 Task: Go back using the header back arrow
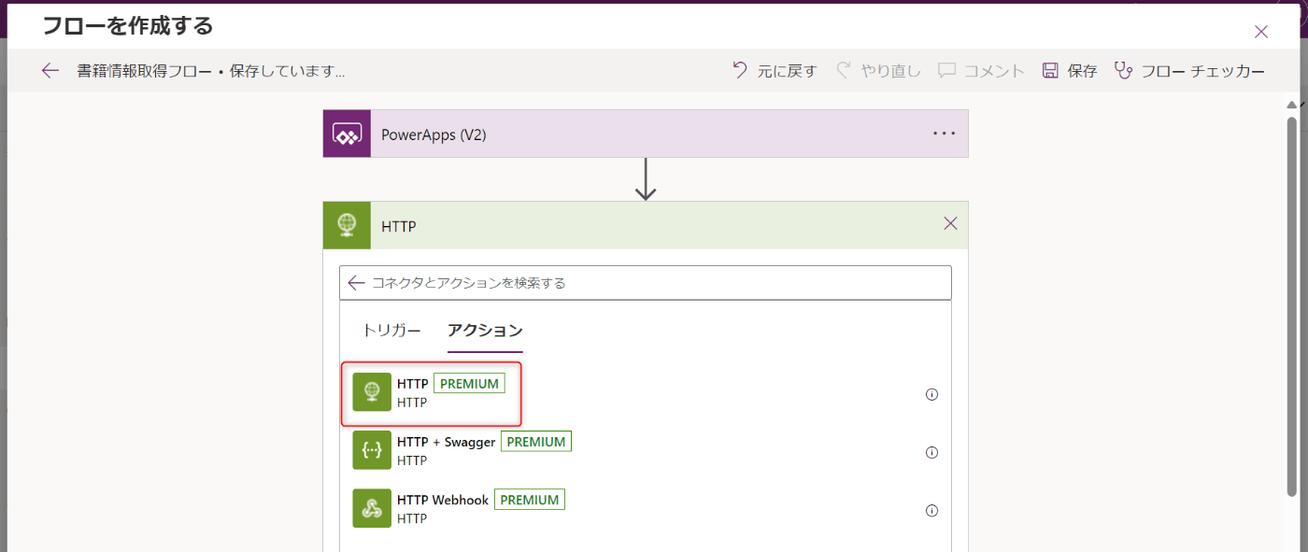pos(50,71)
